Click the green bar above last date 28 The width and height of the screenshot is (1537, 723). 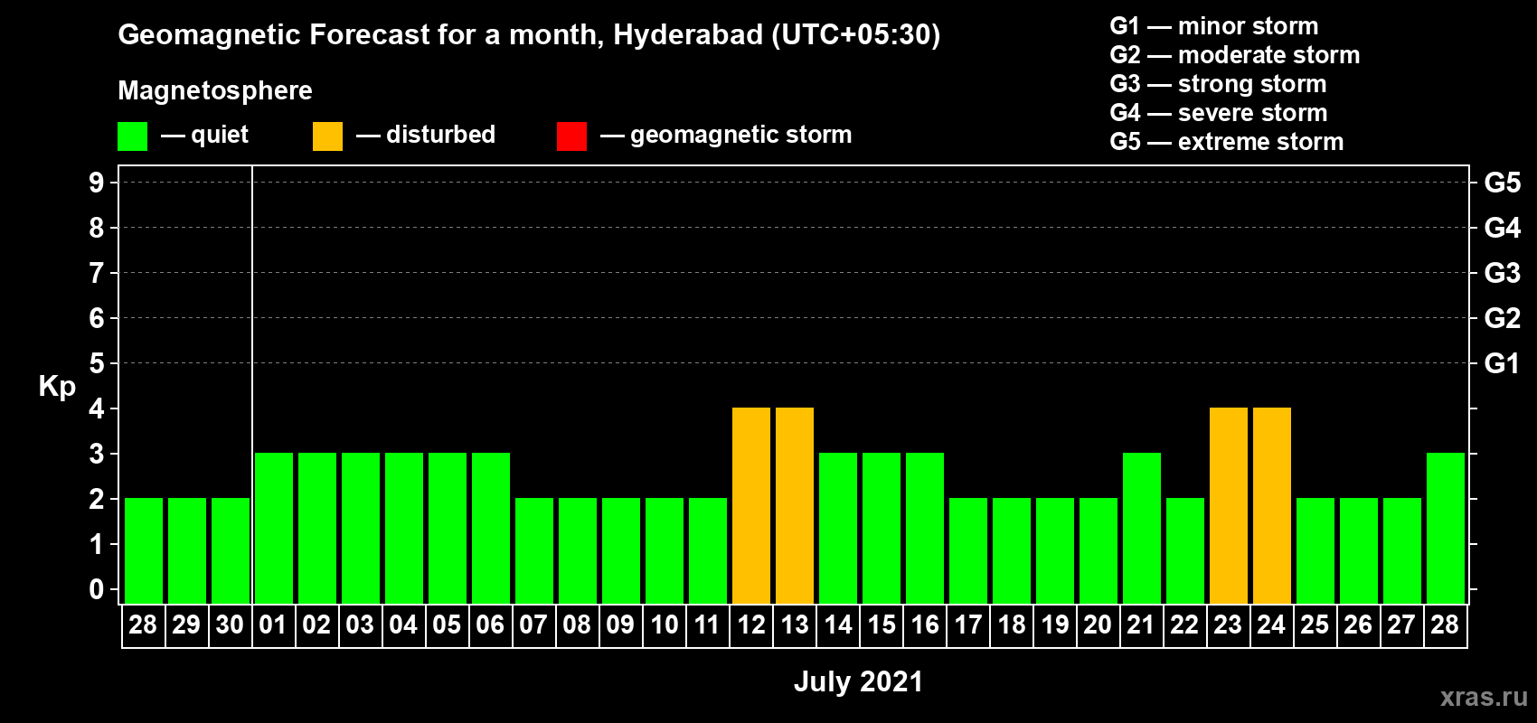click(1446, 528)
